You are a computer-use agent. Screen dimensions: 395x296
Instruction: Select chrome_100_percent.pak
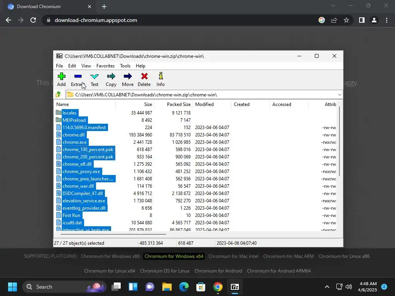(x=88, y=150)
